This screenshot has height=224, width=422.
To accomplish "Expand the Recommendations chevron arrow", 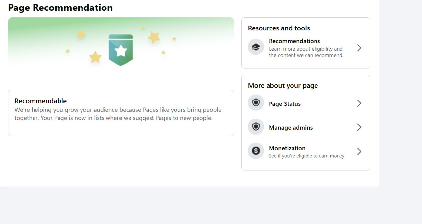I will click(359, 48).
